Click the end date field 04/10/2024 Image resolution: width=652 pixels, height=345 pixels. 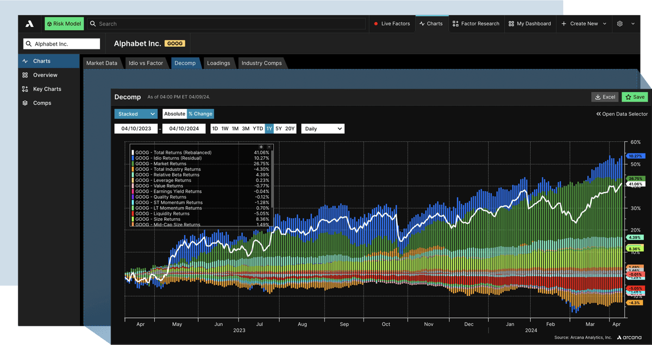click(184, 129)
